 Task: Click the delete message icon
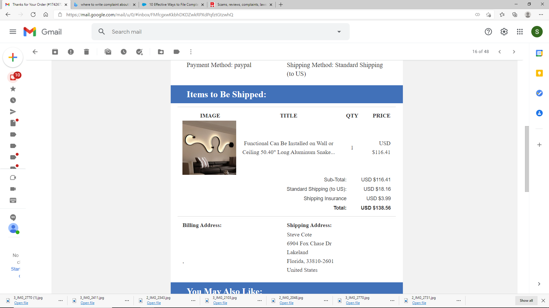click(86, 52)
